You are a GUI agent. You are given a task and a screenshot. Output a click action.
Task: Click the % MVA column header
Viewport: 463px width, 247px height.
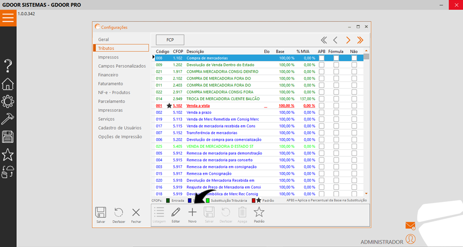[x=303, y=51]
